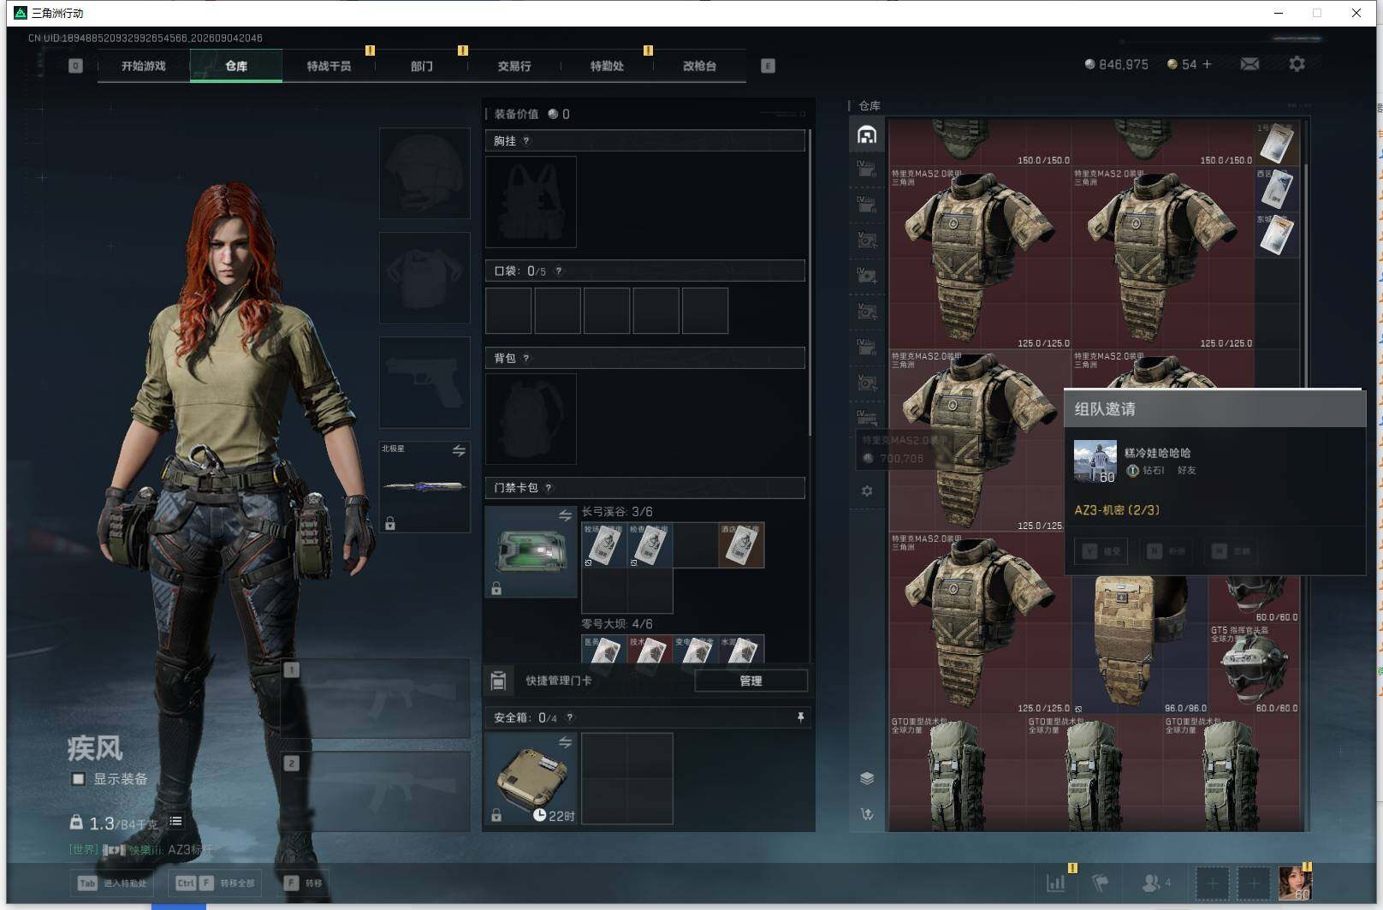1383x910 pixels.
Task: Click the E key icon after 改枪台
Action: tap(768, 66)
